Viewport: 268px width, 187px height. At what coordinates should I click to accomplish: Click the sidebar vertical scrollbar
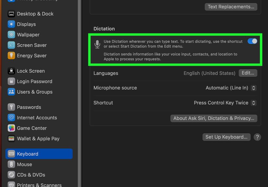(x=79, y=93)
